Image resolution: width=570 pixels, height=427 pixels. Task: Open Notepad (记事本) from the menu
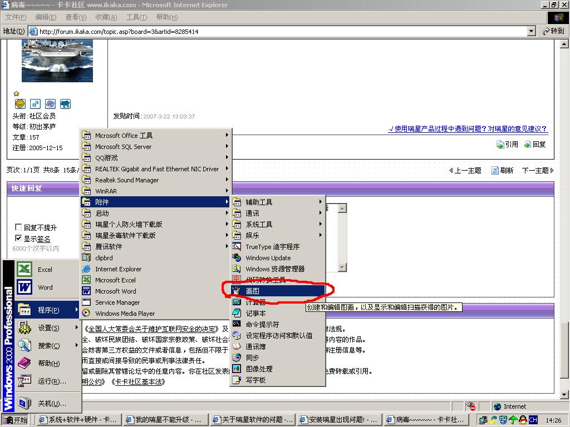pyautogui.click(x=278, y=313)
